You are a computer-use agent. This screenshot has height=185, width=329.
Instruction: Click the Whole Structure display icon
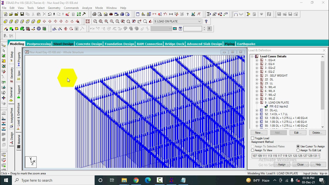click(x=88, y=22)
